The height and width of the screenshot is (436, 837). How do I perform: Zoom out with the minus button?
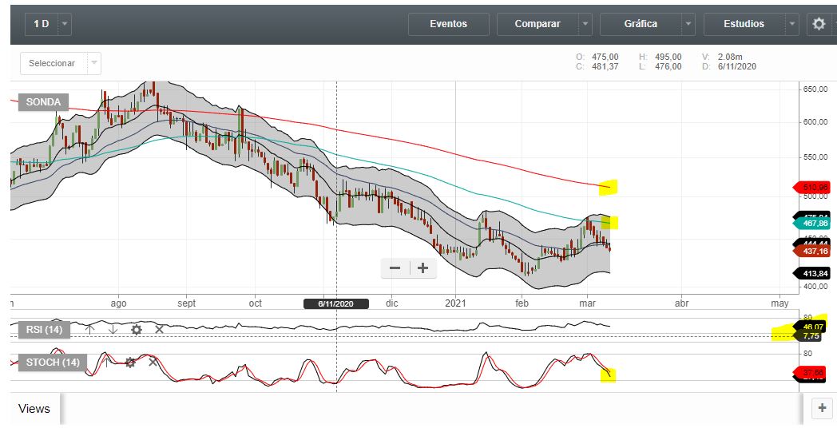point(395,268)
